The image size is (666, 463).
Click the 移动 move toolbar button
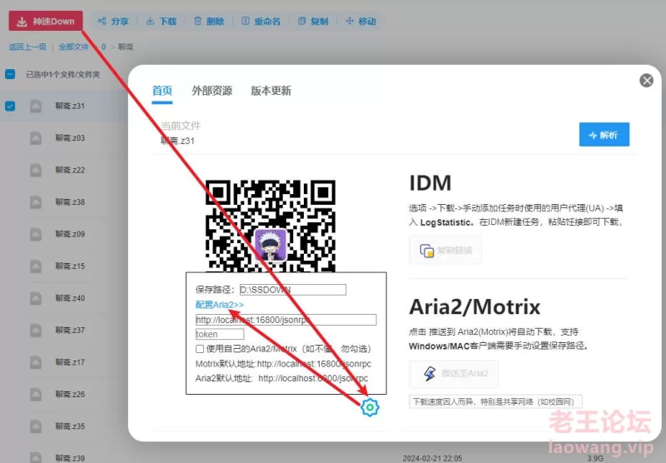[x=361, y=22]
